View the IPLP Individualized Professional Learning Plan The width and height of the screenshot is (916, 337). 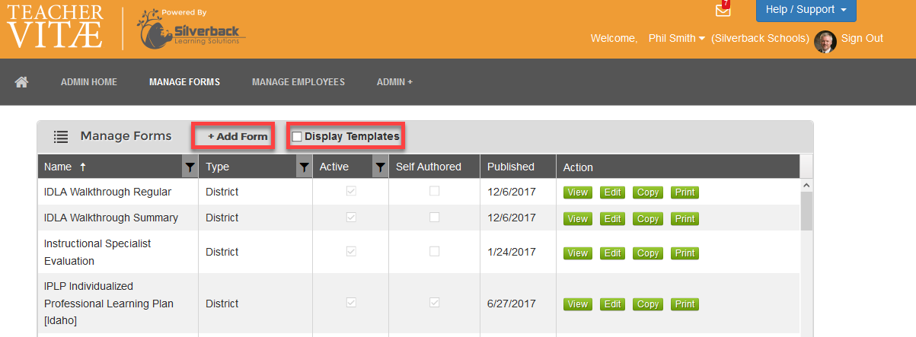click(x=578, y=304)
